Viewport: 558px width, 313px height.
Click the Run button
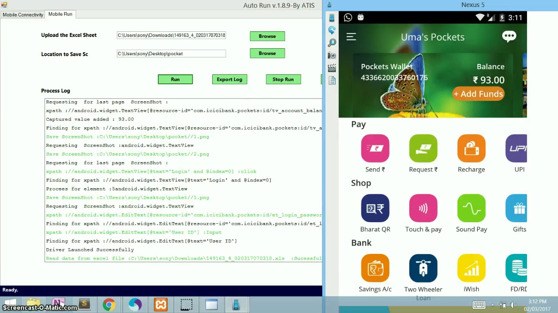175,79
